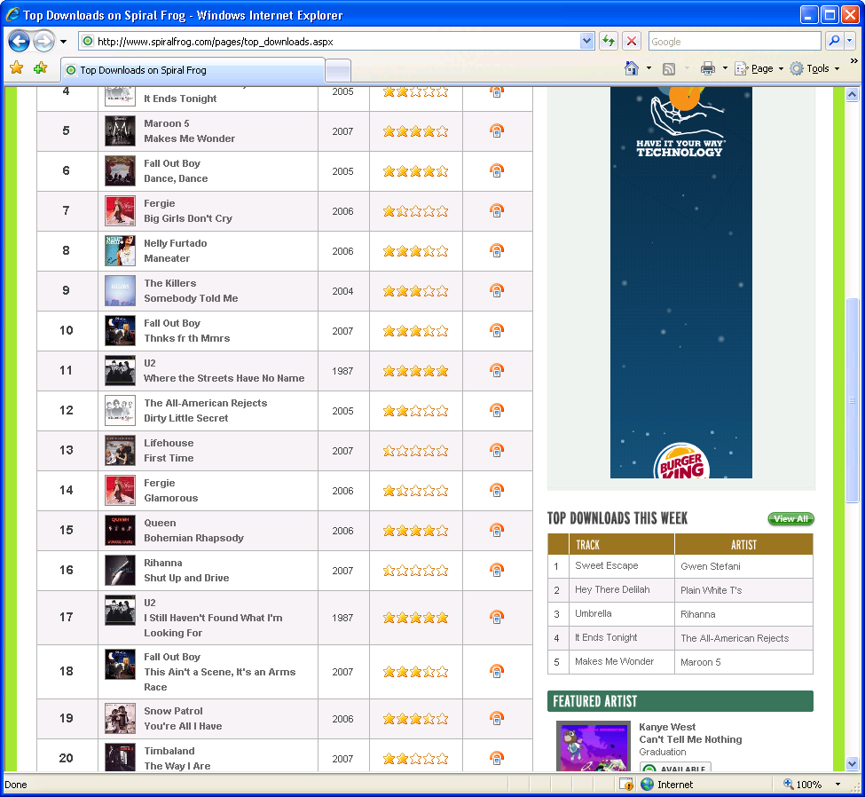Open Sweet Escape track link

pos(606,565)
